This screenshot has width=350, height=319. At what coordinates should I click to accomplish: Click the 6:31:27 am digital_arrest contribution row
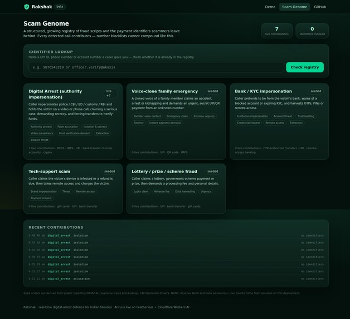(176, 272)
